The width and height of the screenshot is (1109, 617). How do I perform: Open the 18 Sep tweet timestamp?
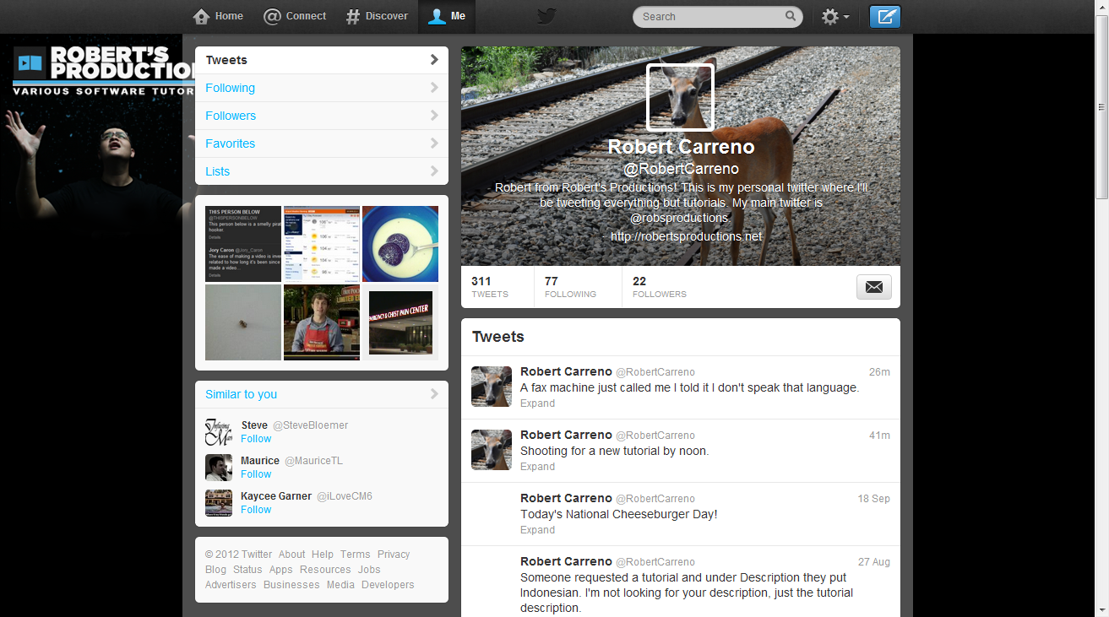[x=874, y=499]
